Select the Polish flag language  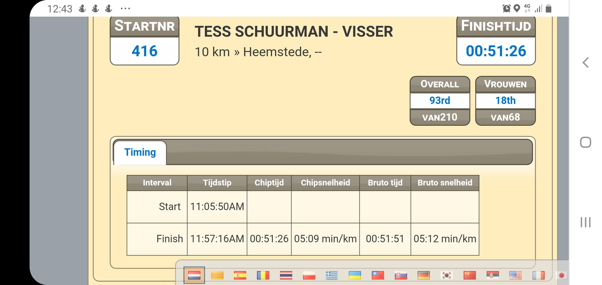309,275
